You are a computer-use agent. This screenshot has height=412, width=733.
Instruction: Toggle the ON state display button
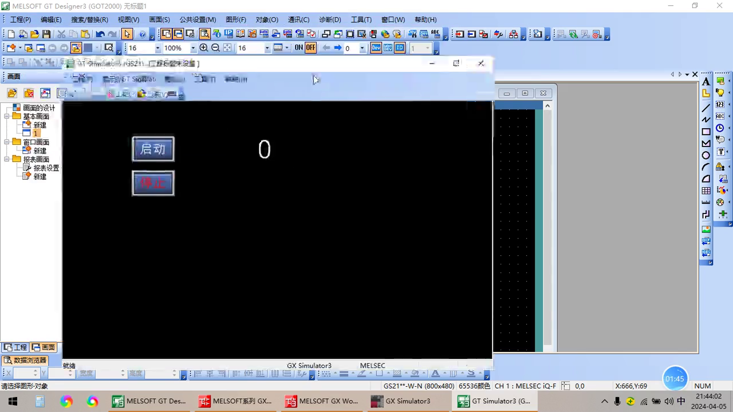[298, 48]
